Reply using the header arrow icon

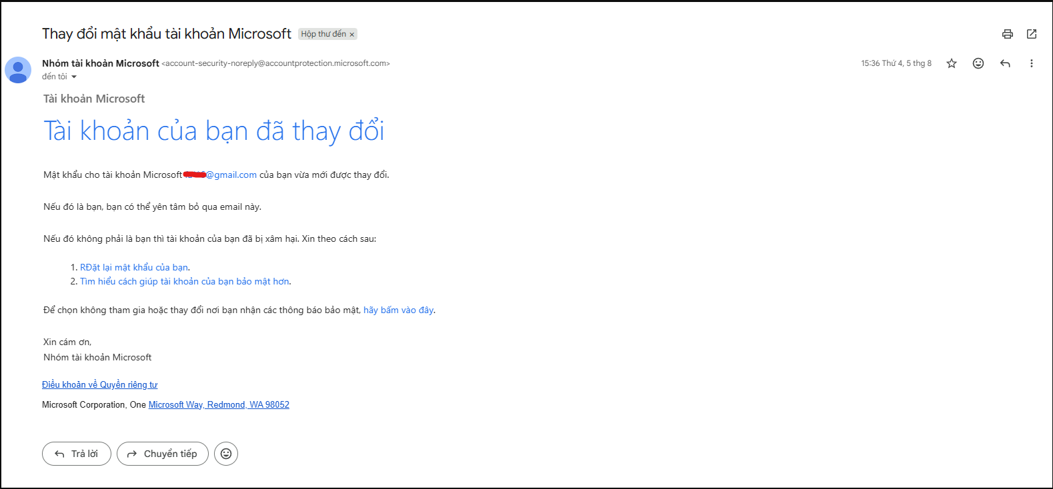point(1005,63)
